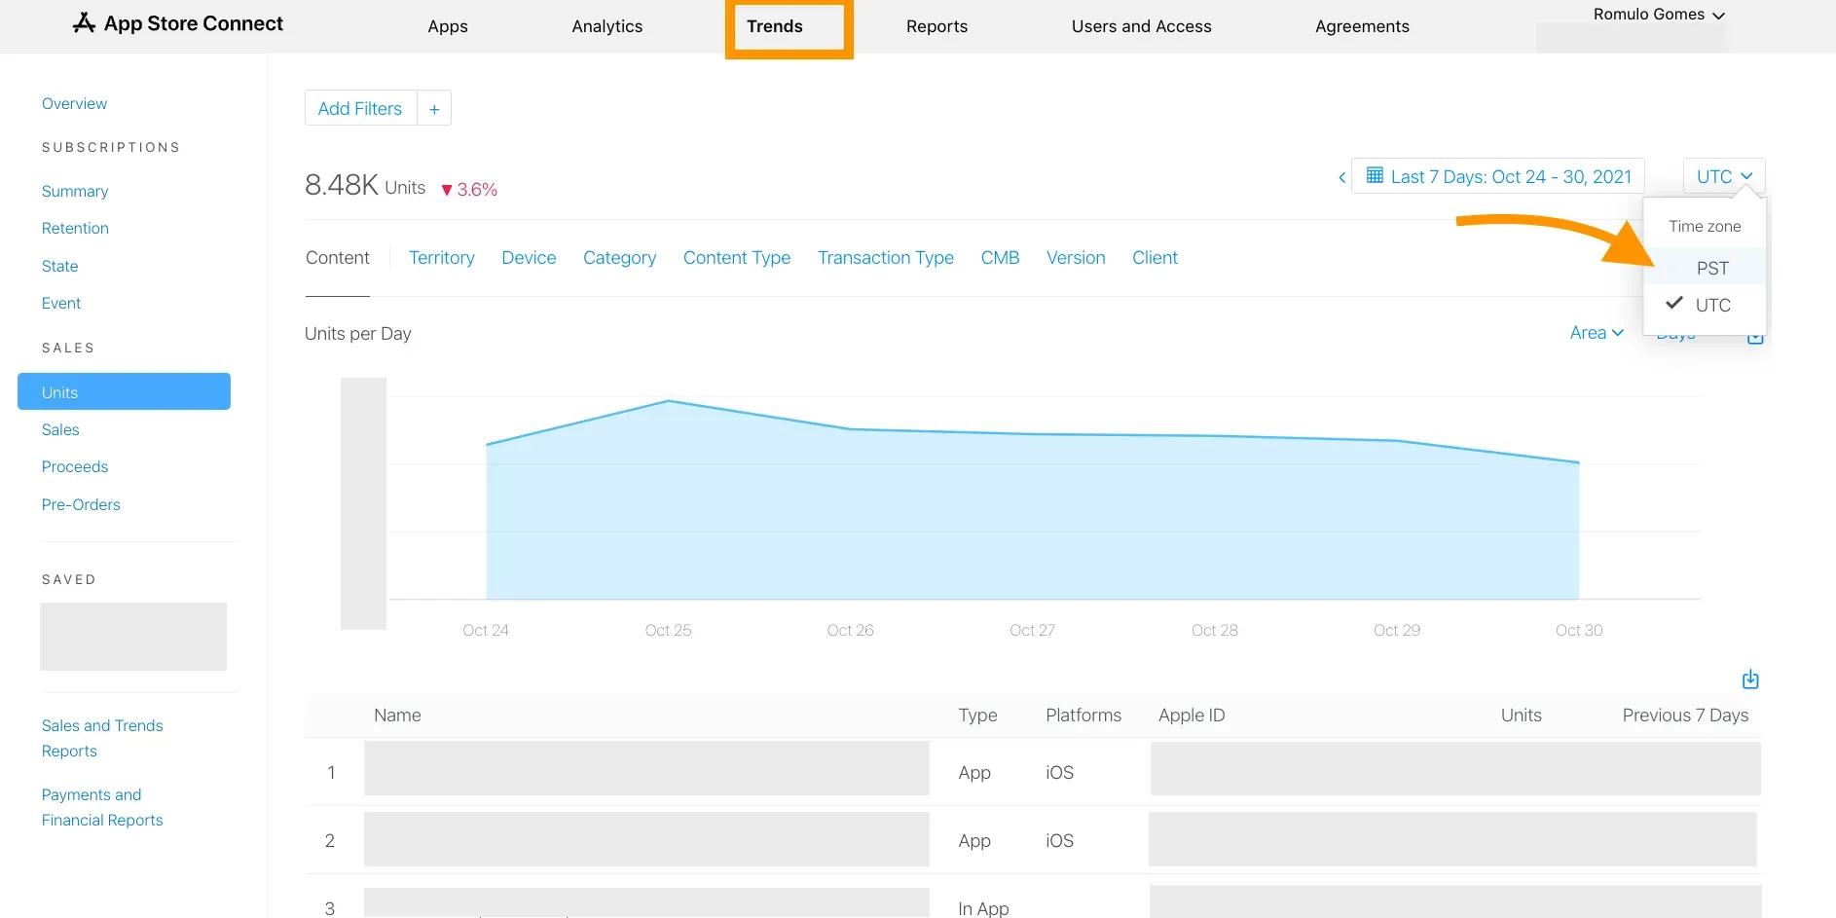Switch to the Territory tab

[x=442, y=258]
